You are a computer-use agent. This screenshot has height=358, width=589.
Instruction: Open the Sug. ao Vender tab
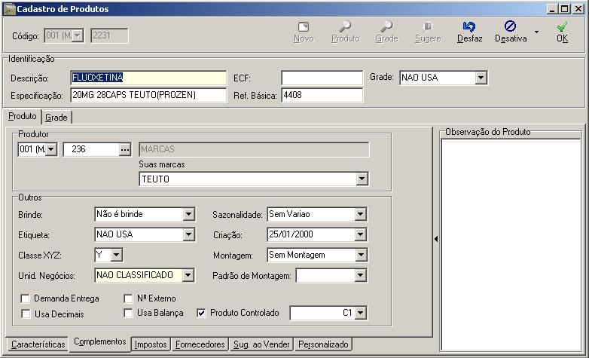261,344
